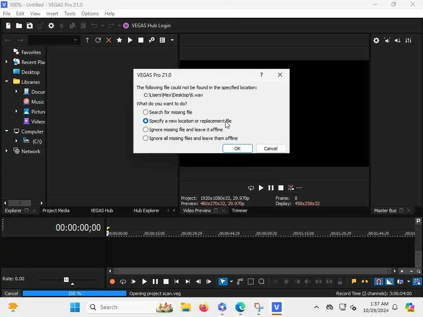Click the Up One Level arrow in Explorer
The width and height of the screenshot is (423, 317).
87,40
